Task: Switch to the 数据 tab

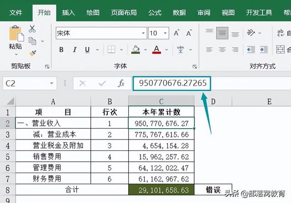Action: tap(179, 13)
